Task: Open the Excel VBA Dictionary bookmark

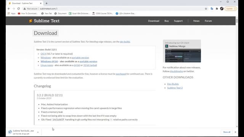Action: click(x=79, y=14)
